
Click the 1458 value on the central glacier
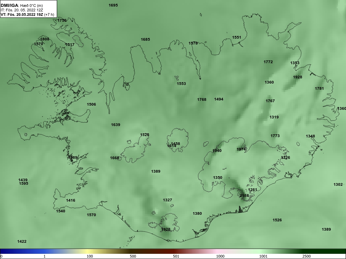(175, 144)
